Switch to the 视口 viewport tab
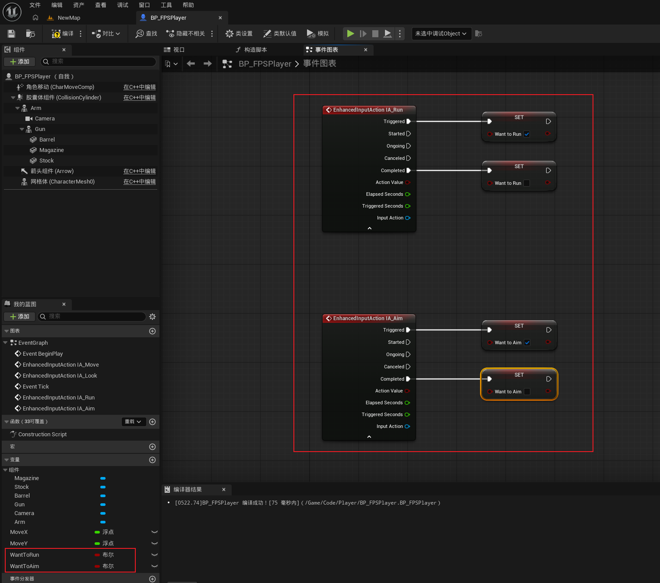Image resolution: width=660 pixels, height=583 pixels. (x=179, y=50)
